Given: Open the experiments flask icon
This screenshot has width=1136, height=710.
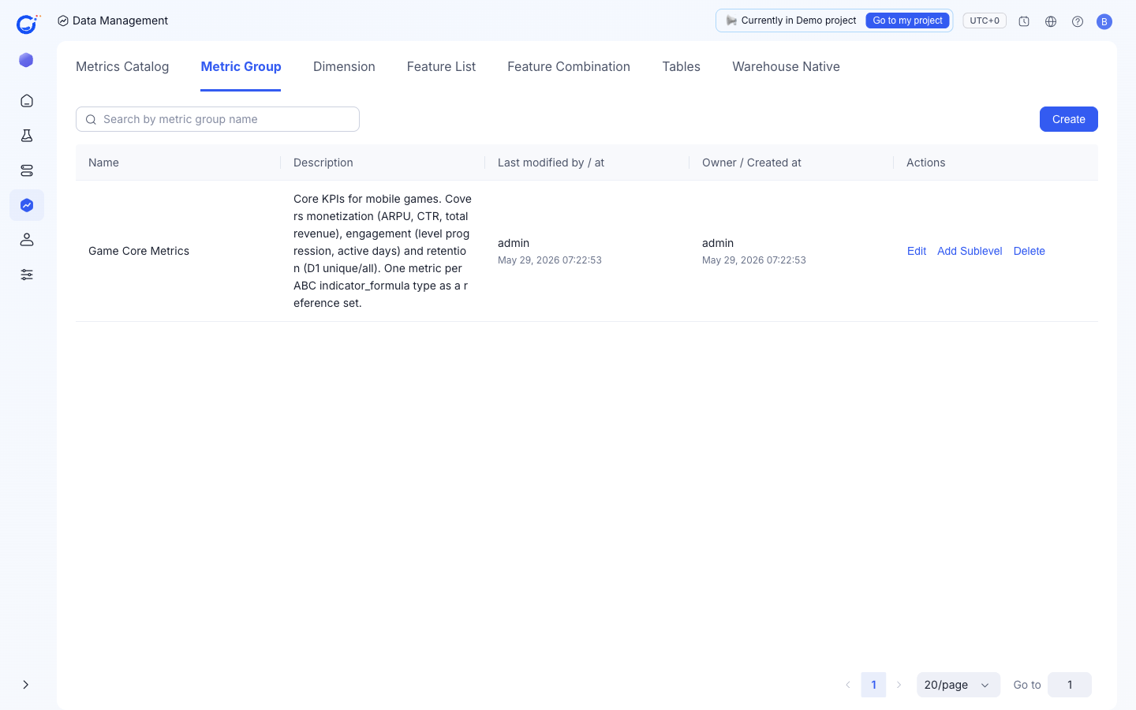Looking at the screenshot, I should (x=27, y=136).
